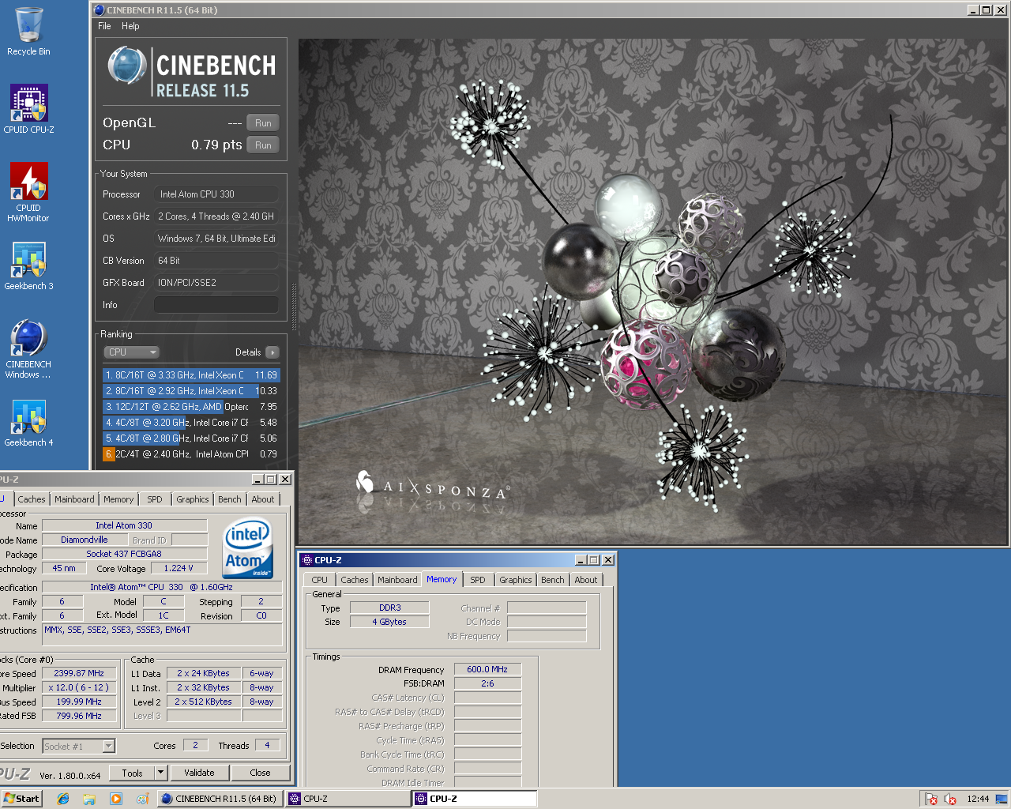
Task: Open media player icon in taskbar
Action: click(116, 799)
